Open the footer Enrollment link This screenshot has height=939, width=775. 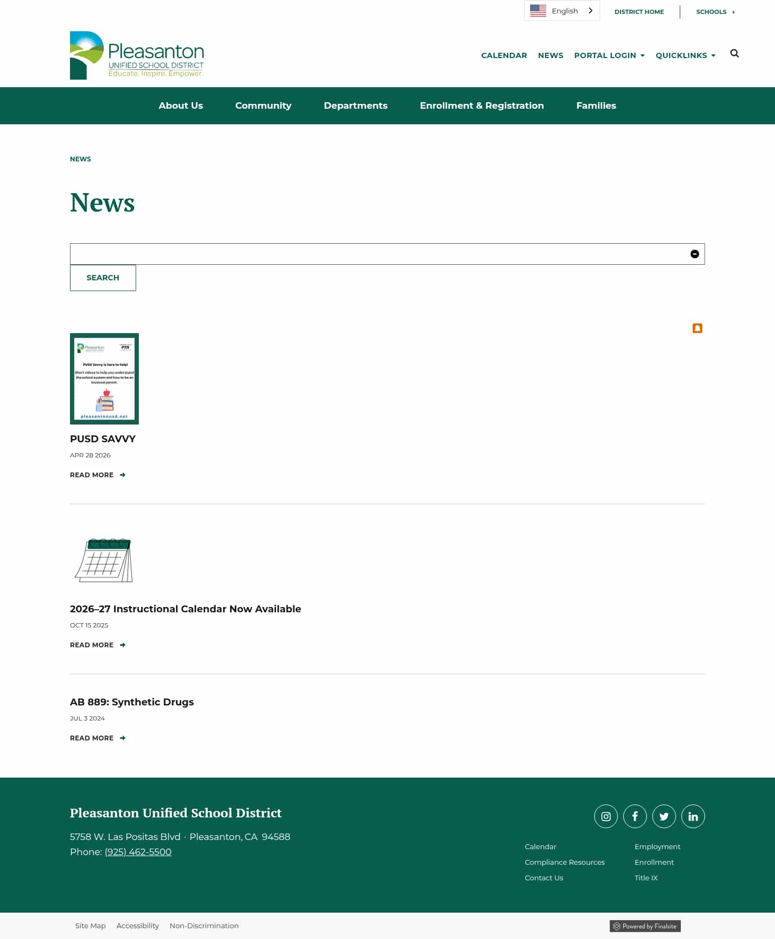pyautogui.click(x=654, y=863)
